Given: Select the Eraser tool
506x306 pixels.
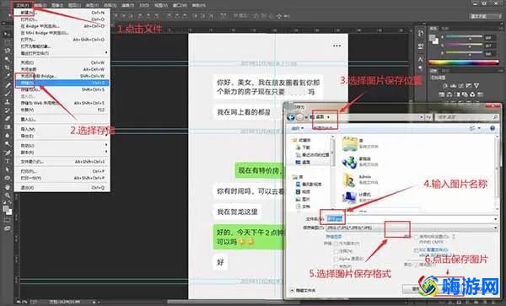Looking at the screenshot, I should pyautogui.click(x=7, y=119).
